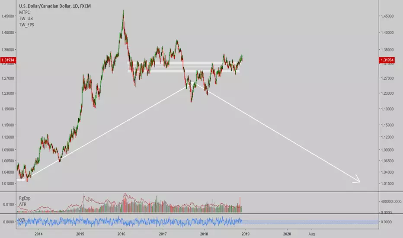Click the Aug label on time axis
Image resolution: width=403 pixels, height=238 pixels.
coord(311,234)
